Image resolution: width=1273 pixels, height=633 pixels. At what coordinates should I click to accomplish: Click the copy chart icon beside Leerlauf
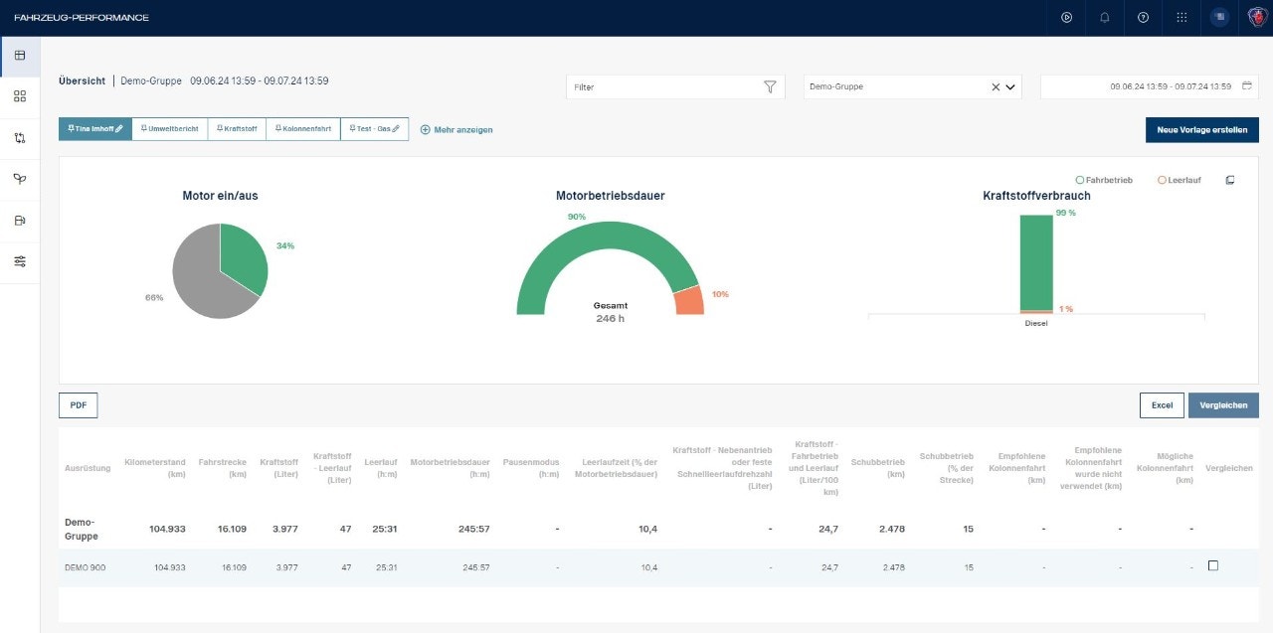coord(1230,180)
